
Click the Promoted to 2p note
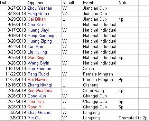pyautogui.click(x=133, y=118)
